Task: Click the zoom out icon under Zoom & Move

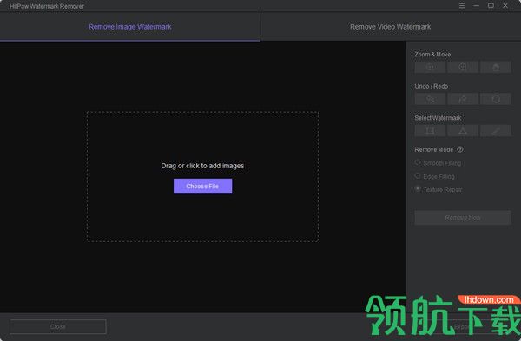Action: [430, 67]
